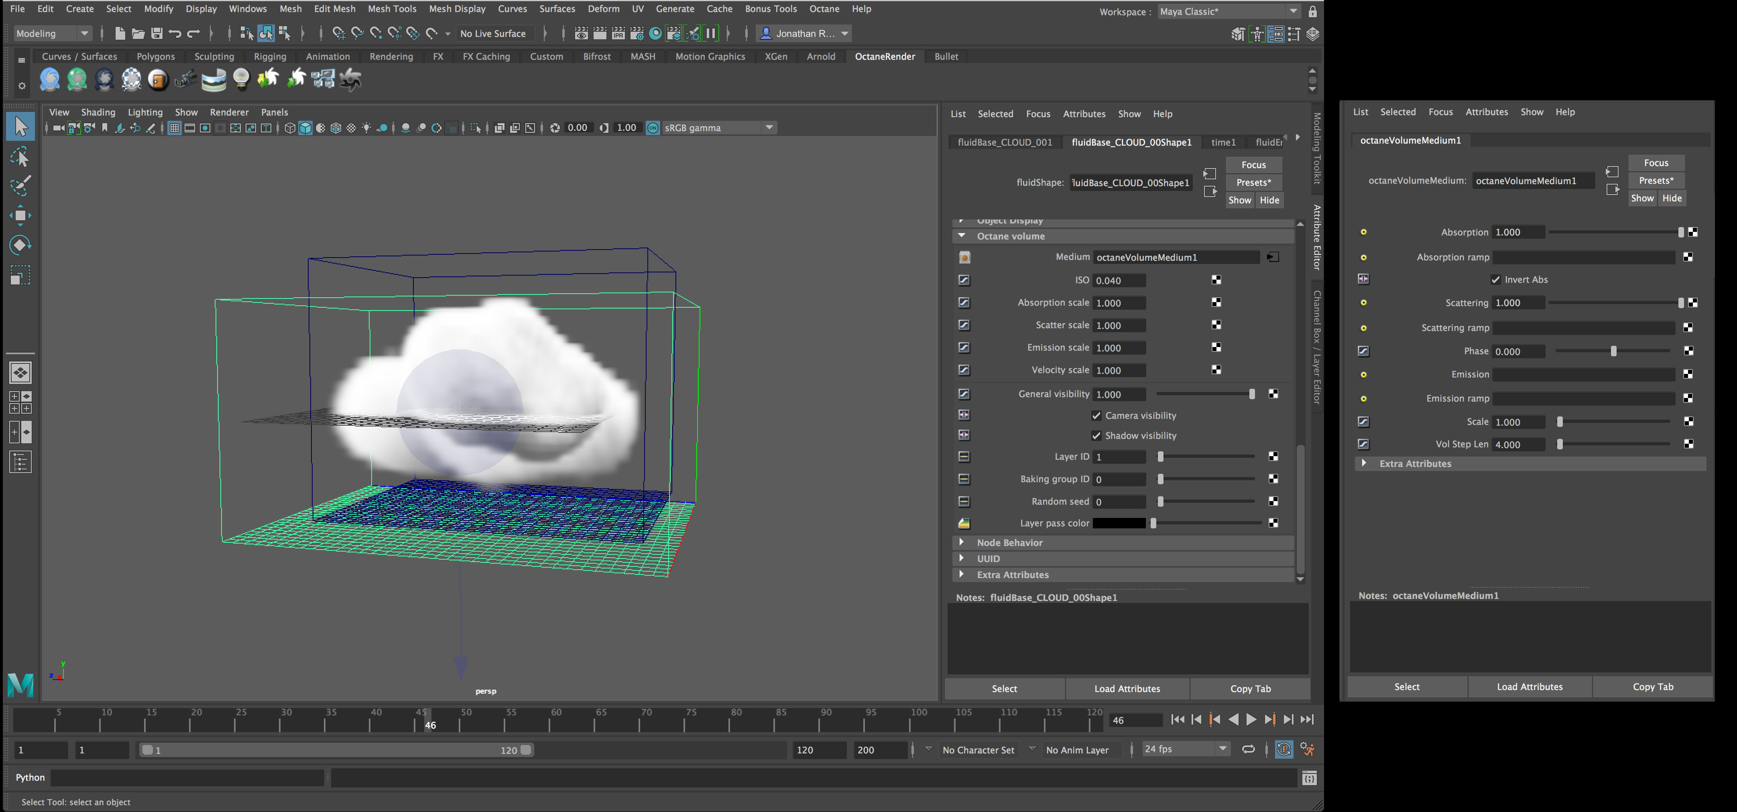1737x812 pixels.
Task: Click the Save Scene icon
Action: pos(157,33)
